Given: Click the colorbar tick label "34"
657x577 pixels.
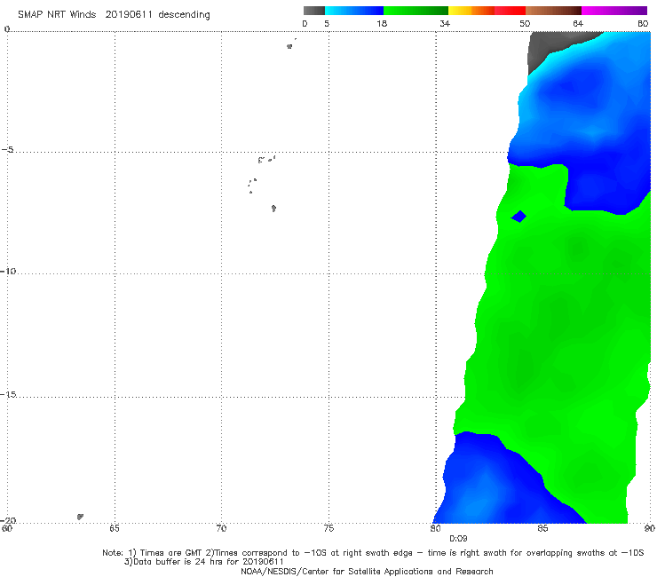Looking at the screenshot, I should [x=445, y=23].
